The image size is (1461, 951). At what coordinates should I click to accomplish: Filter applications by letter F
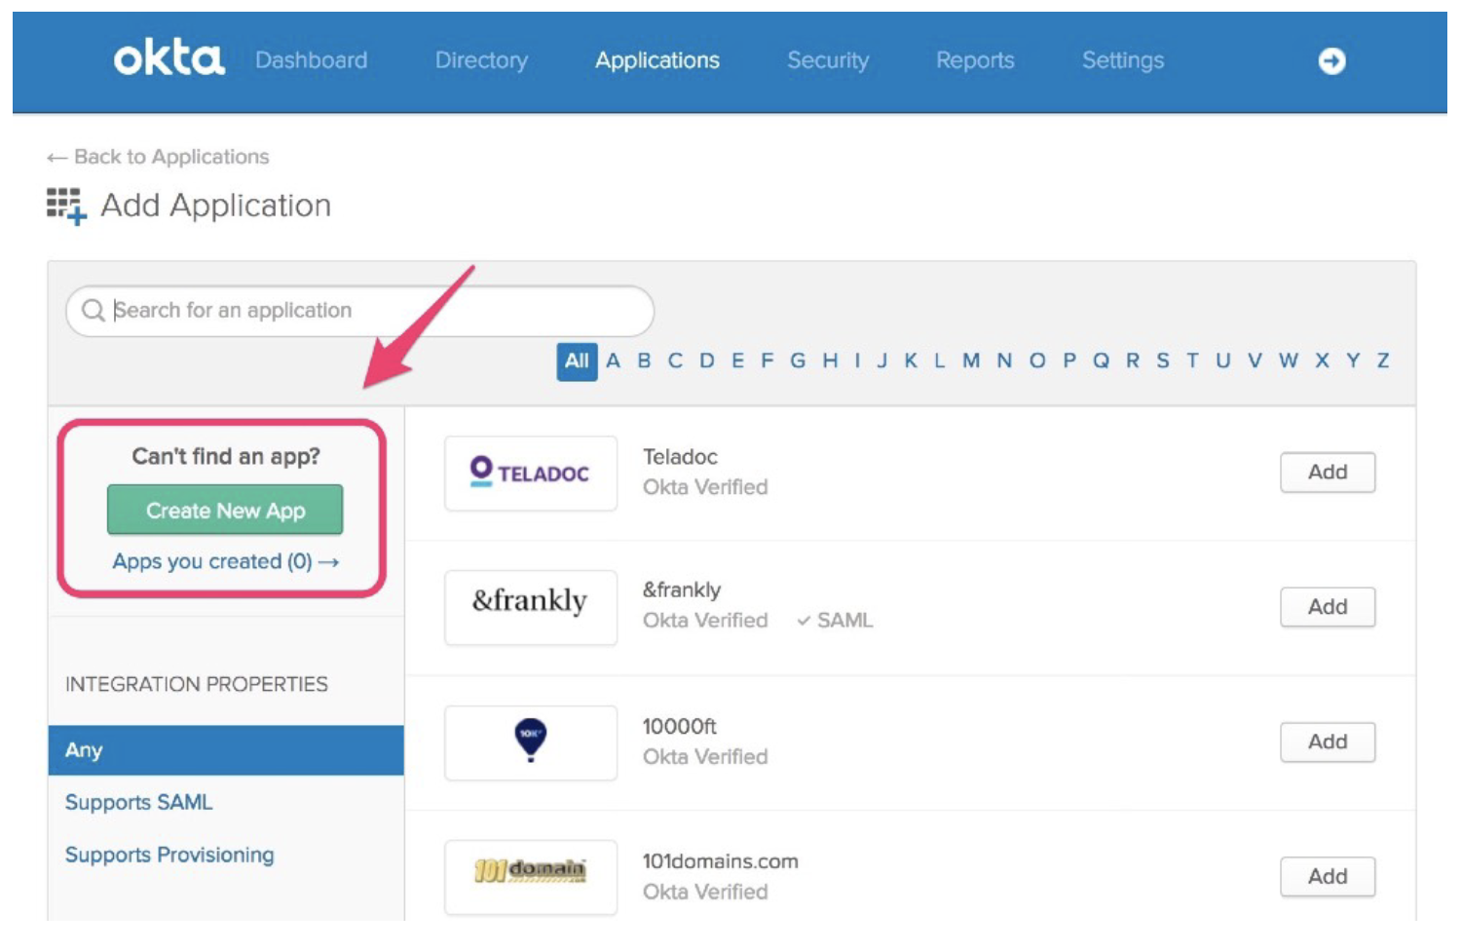click(768, 361)
